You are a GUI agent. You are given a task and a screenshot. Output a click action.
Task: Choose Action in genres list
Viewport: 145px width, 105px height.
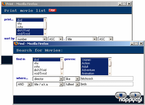click(x=94, y=63)
